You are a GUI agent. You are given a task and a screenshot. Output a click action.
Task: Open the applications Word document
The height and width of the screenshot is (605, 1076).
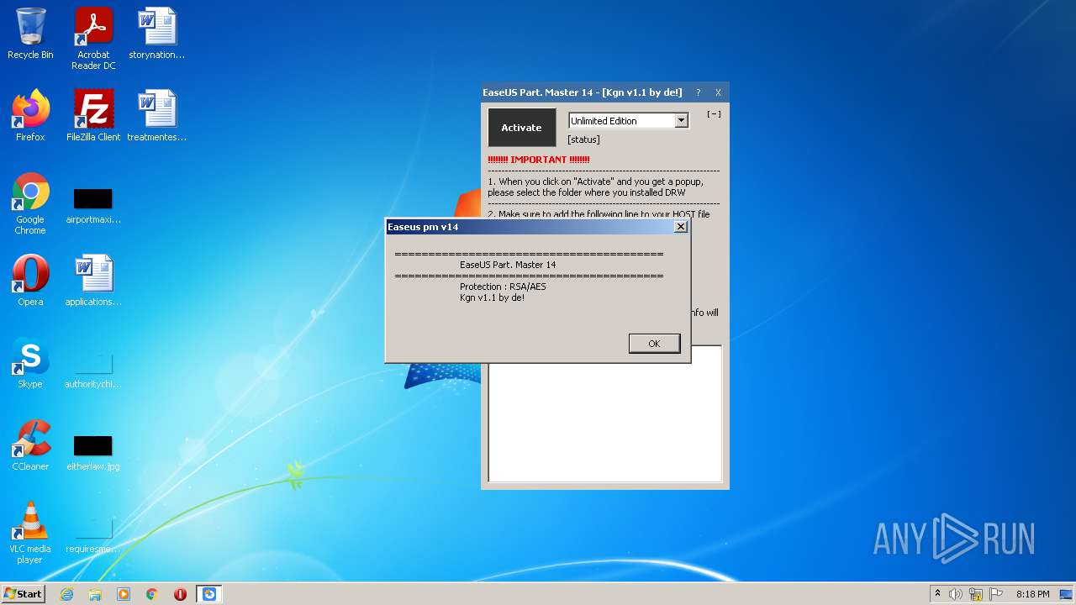tap(93, 281)
